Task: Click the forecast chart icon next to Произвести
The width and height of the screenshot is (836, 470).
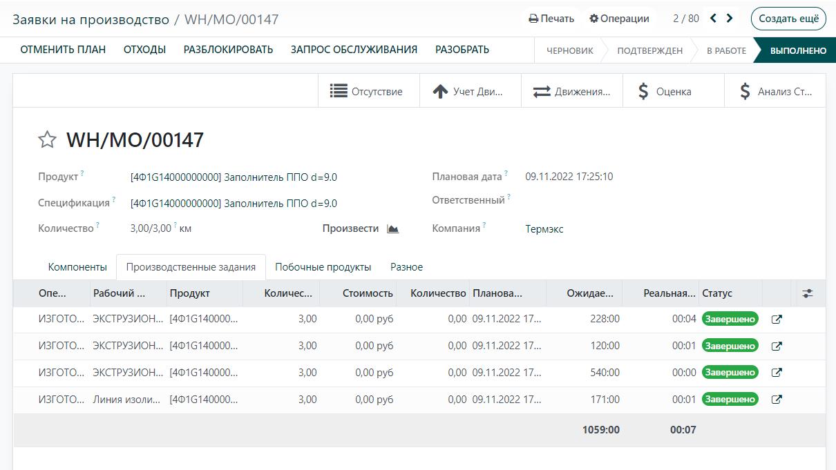Action: click(393, 228)
